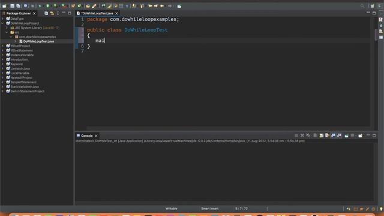Click the Open Perspective icon at top right
The height and width of the screenshot is (216, 384).
click(372, 6)
